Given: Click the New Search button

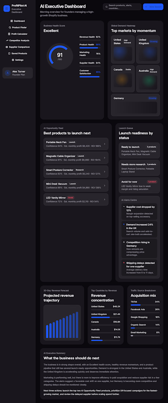Looking at the screenshot, I should [x=153, y=7].
